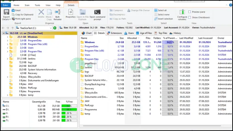The width and height of the screenshot is (233, 131).
Task: Click Copy as Path
Action: tap(118, 19)
